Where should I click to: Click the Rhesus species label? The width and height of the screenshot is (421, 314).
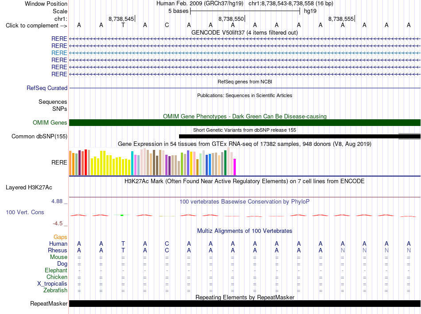58,250
